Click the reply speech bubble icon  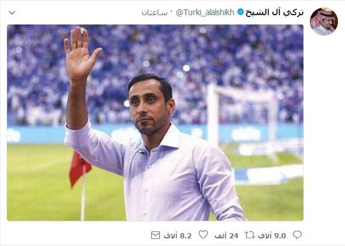click(x=297, y=235)
